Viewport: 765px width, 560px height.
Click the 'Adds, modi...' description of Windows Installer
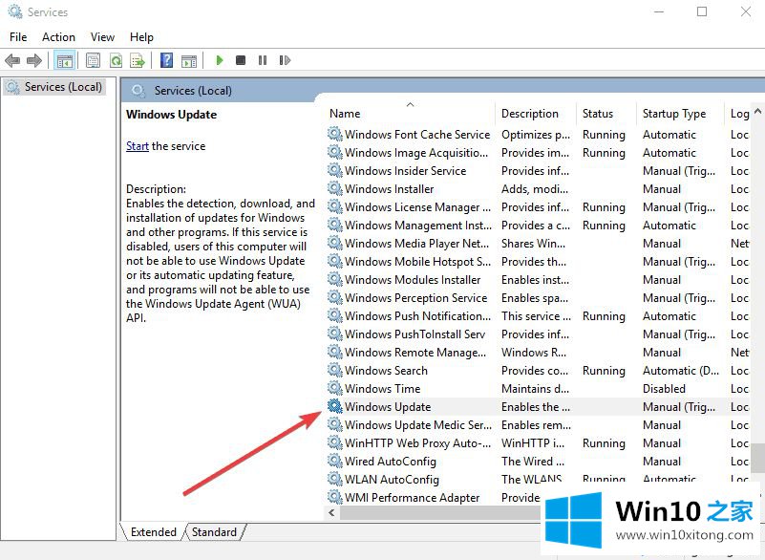(535, 189)
